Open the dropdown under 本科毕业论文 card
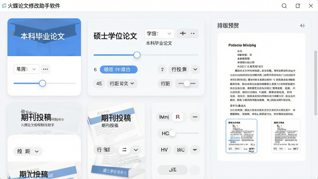 (26, 69)
